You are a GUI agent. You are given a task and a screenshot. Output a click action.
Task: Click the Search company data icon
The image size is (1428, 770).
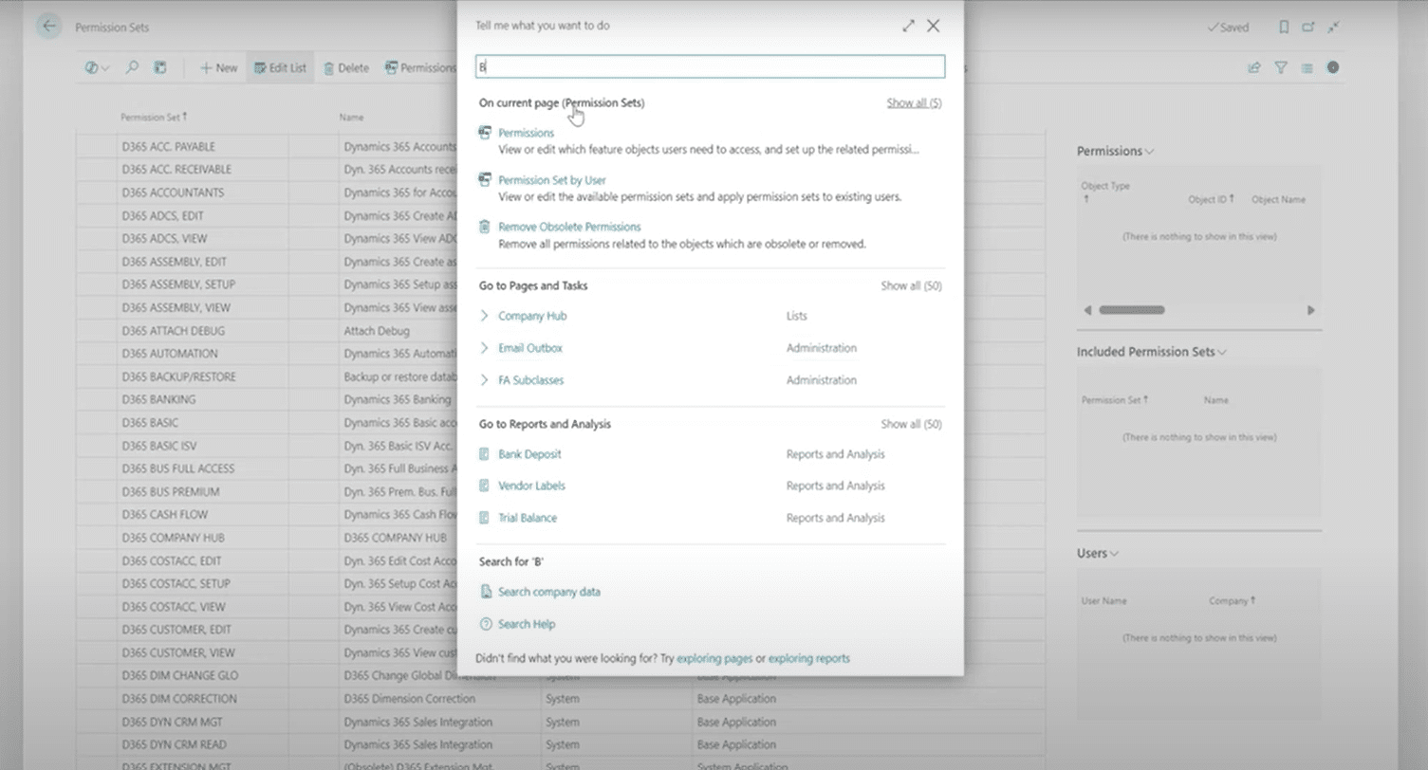486,592
